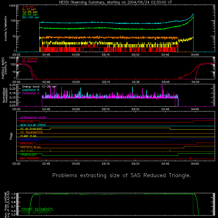The height and width of the screenshot is (218, 218).
Task: Click the 04:00 tick below the Flags panel
Action: (195, 164)
